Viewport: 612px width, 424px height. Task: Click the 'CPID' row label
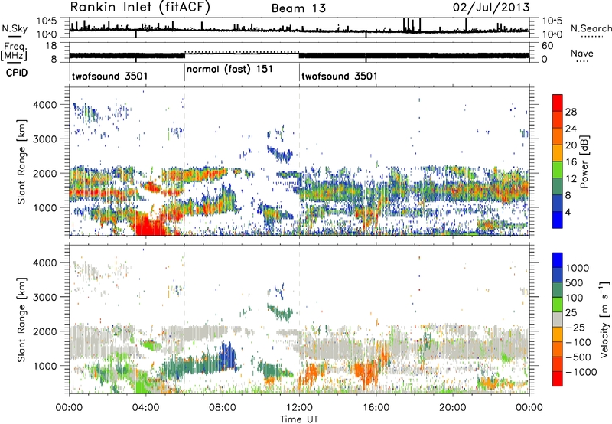17,73
